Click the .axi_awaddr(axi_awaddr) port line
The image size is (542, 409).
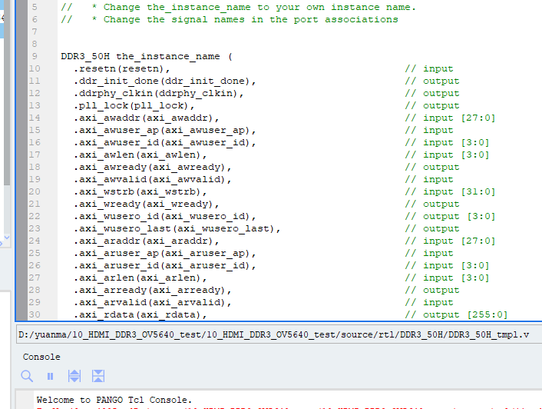click(x=146, y=118)
